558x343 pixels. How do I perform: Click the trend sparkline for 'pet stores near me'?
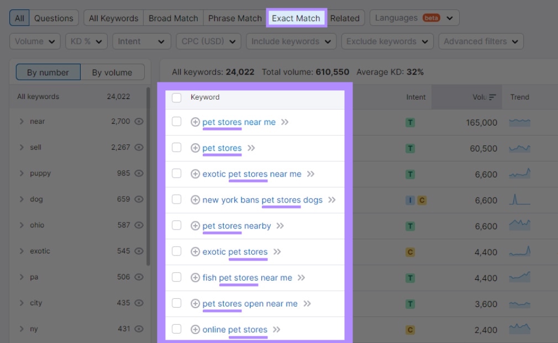coord(519,122)
